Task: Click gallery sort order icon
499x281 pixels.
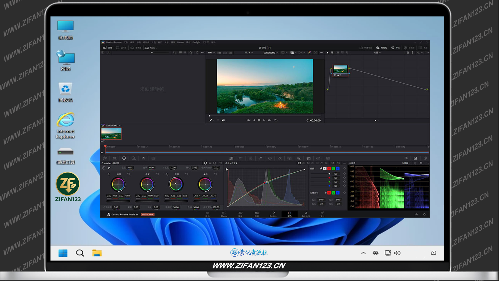Action: point(174,53)
